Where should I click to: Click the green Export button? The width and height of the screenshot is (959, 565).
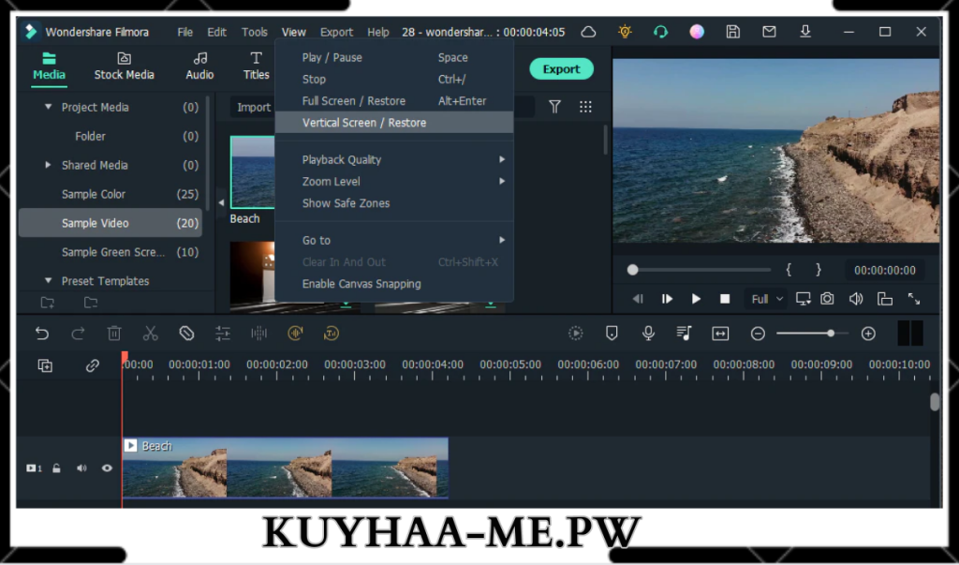point(562,69)
